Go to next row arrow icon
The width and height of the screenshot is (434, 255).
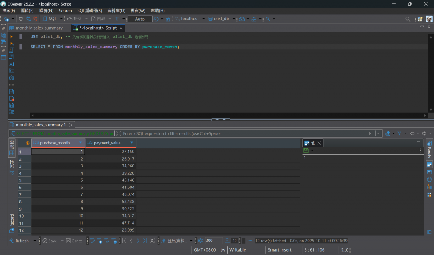pyautogui.click(x=138, y=241)
